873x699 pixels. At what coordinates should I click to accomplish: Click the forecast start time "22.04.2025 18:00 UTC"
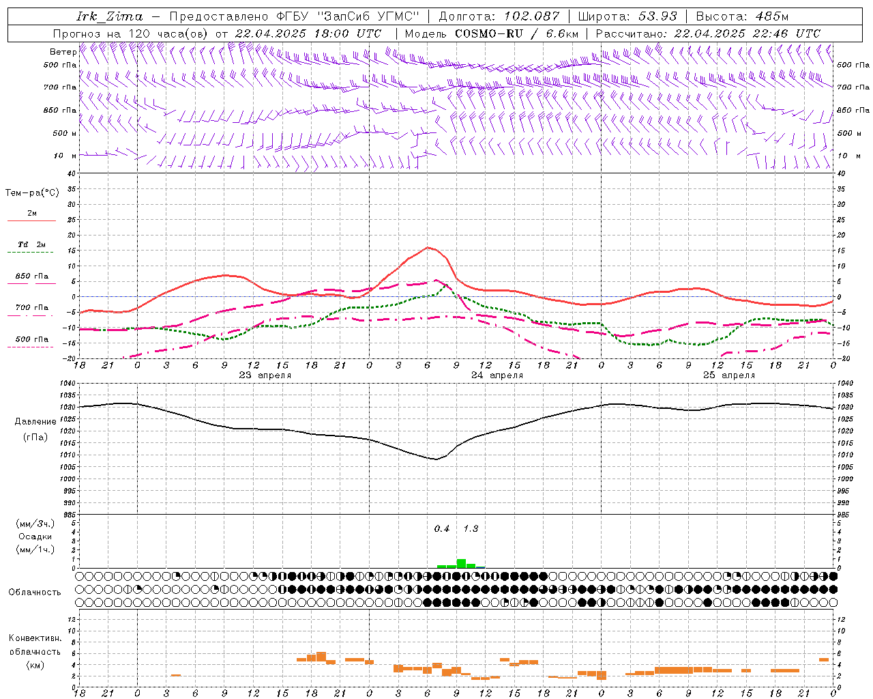[308, 33]
